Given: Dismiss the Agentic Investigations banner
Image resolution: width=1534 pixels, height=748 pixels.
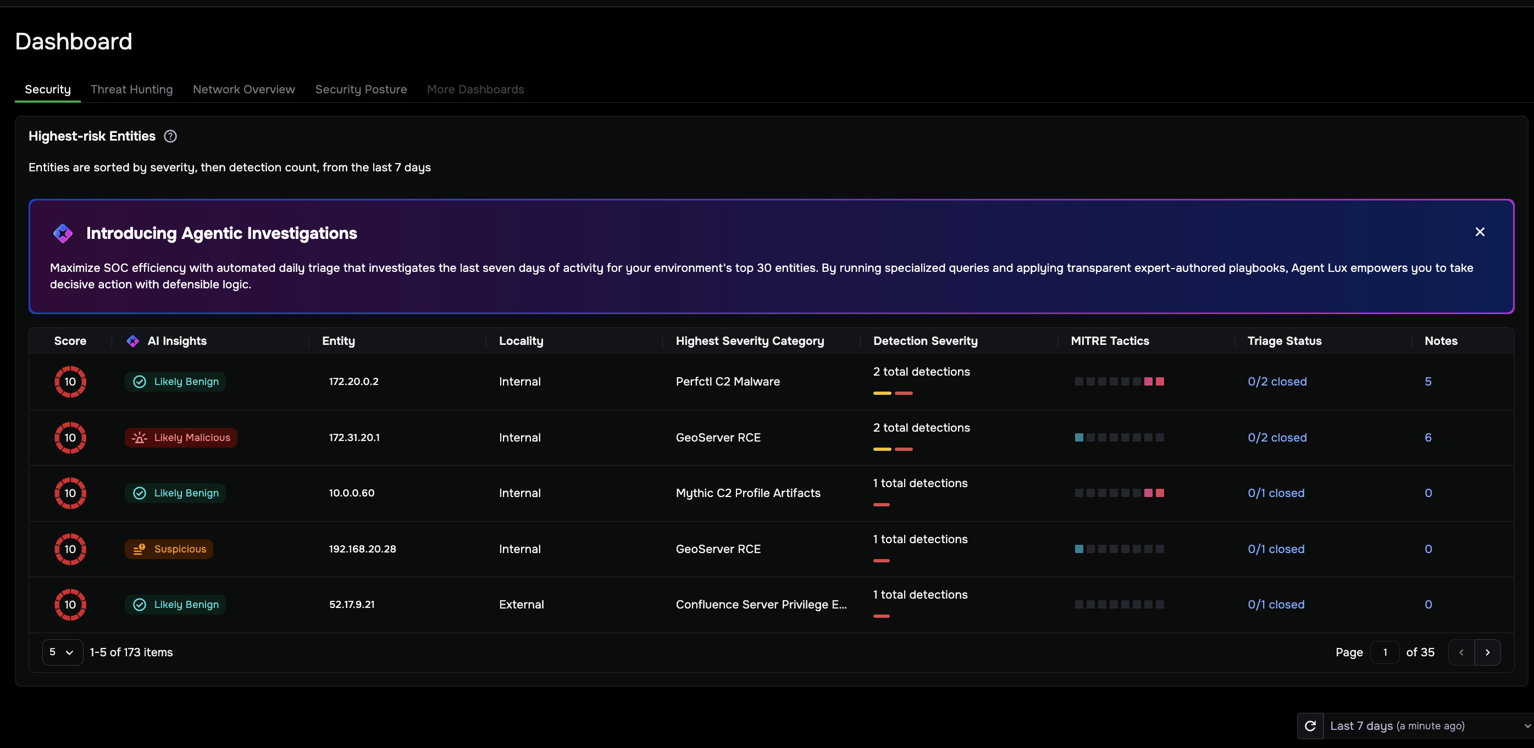Looking at the screenshot, I should 1480,232.
